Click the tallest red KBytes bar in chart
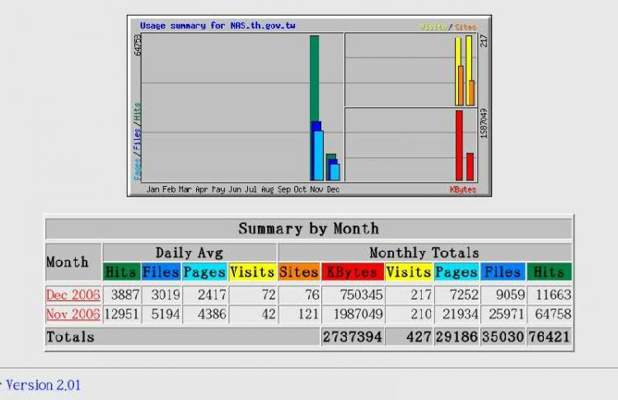Viewport: 618px width, 400px height. (x=459, y=145)
